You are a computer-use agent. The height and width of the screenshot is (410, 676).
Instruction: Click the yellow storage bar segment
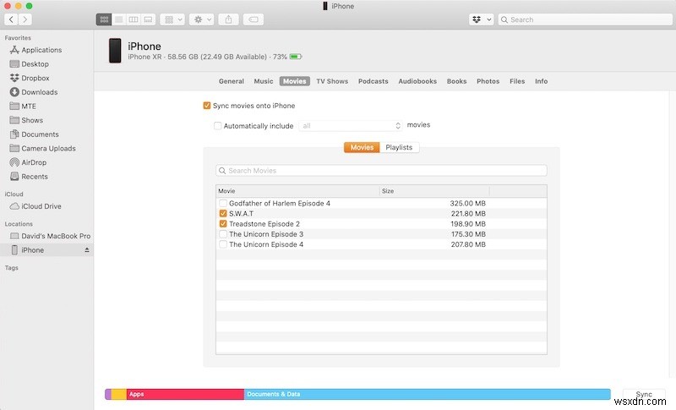tap(119, 394)
